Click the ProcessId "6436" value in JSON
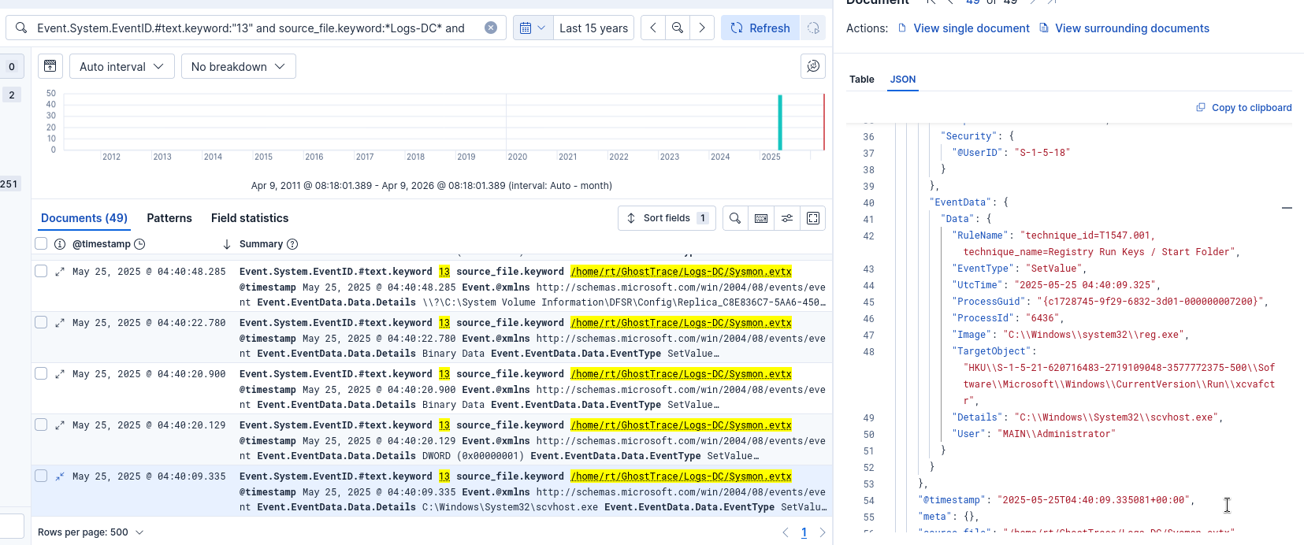Image resolution: width=1304 pixels, height=545 pixels. 1043,318
